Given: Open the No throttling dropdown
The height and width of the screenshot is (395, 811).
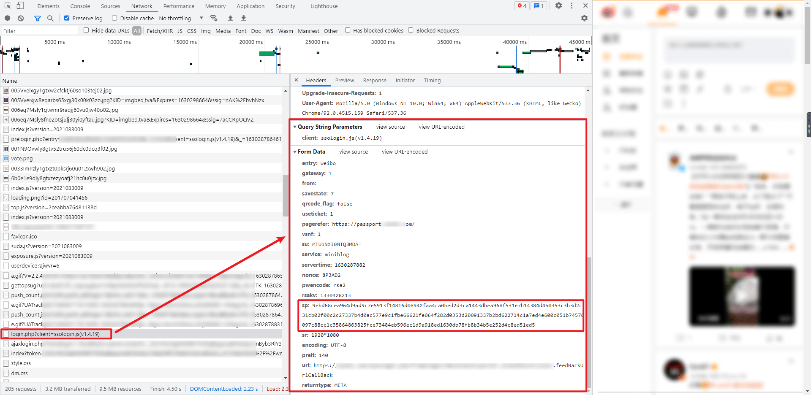Looking at the screenshot, I should (181, 18).
